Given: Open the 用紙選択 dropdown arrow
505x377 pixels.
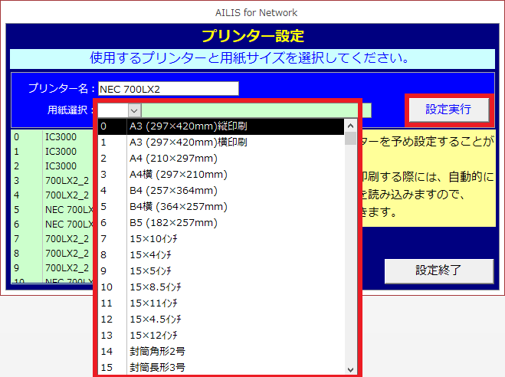Looking at the screenshot, I should (135, 110).
